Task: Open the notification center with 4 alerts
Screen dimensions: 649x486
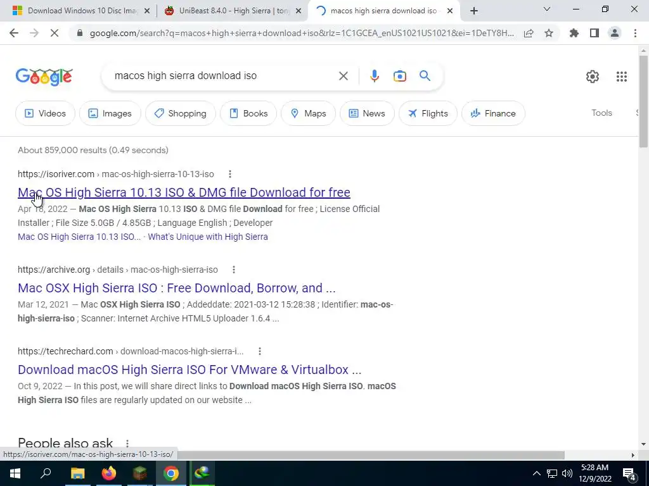Action: click(x=629, y=474)
